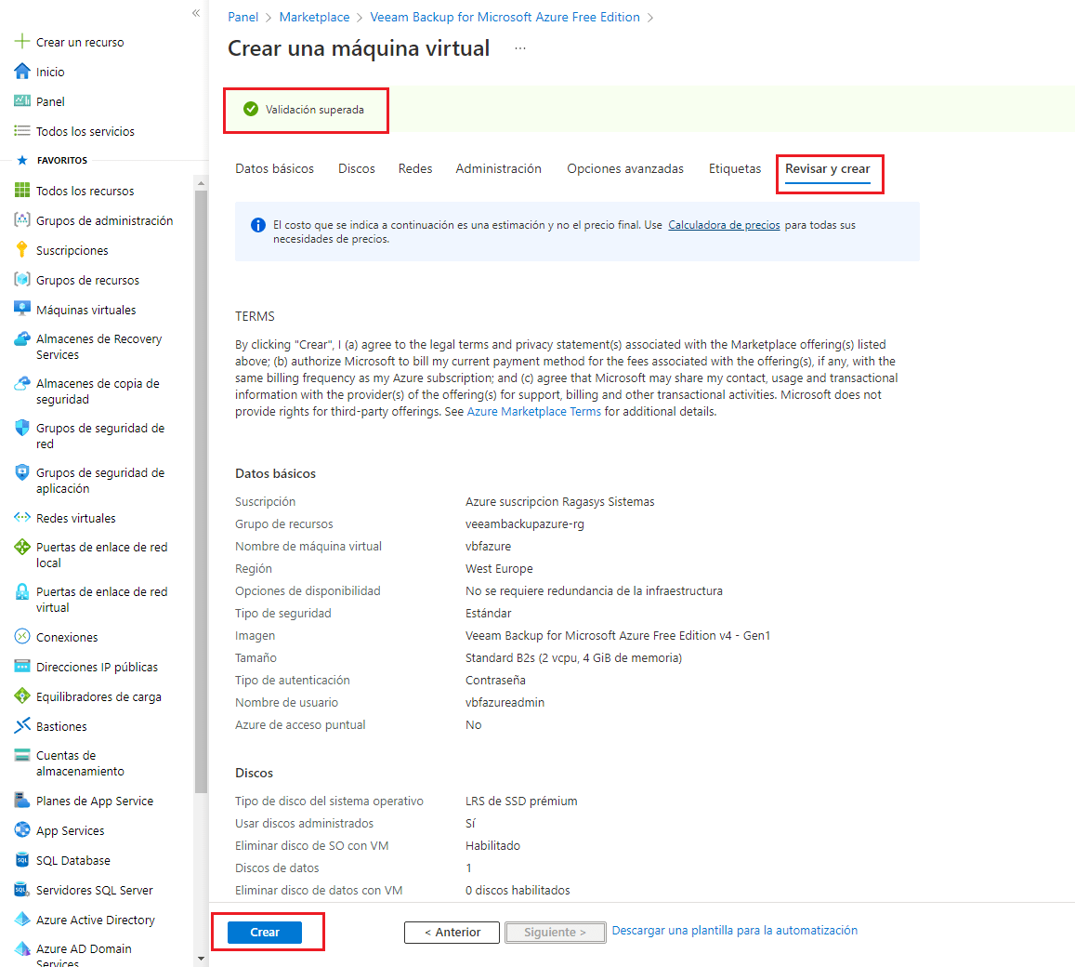Click the Conexiones icon

click(22, 636)
